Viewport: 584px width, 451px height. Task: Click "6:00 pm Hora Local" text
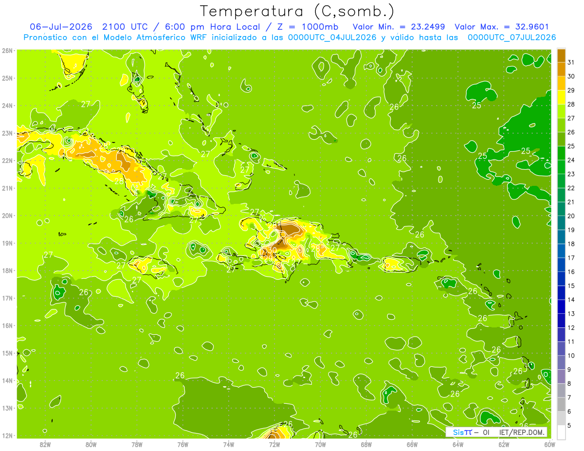(213, 27)
